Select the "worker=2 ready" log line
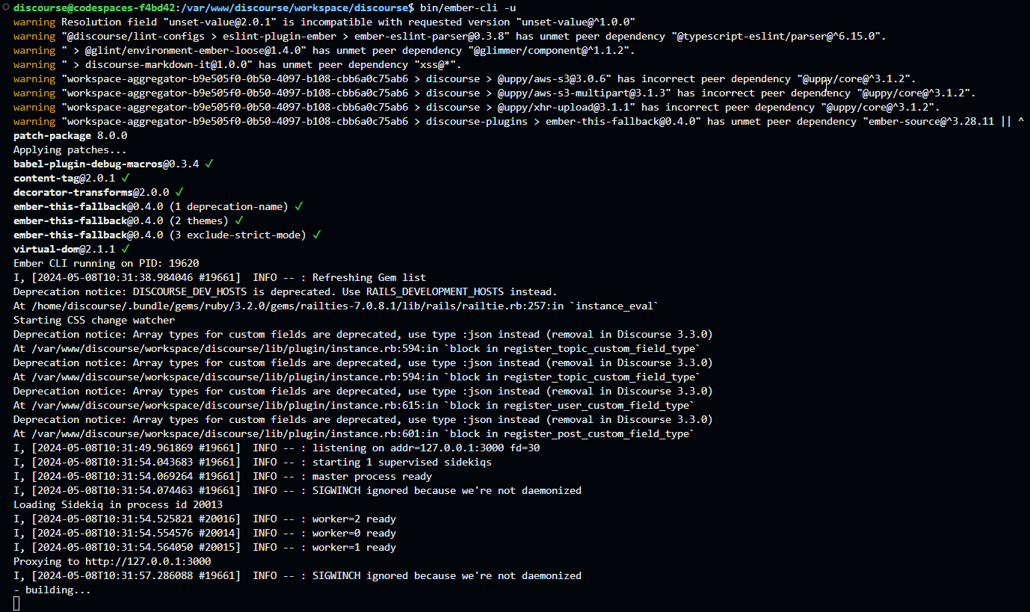Viewport: 1030px width, 612px height. coord(205,519)
